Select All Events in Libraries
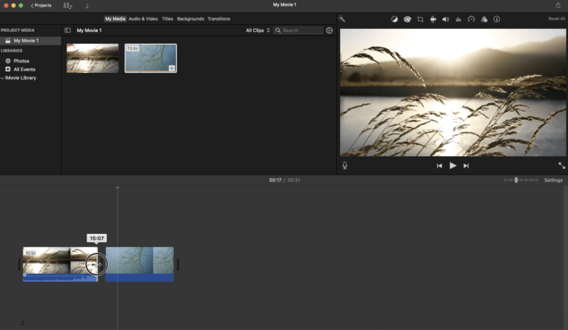Screen dimensions: 568x330 click(24, 69)
